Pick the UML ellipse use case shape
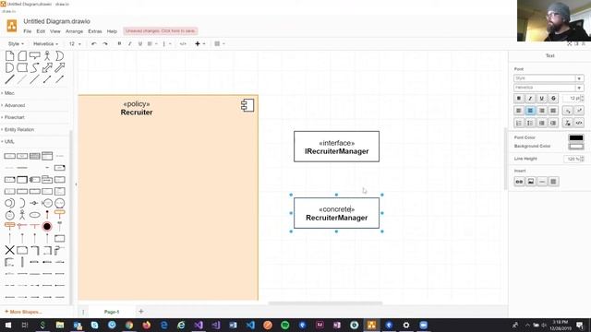Image resolution: width=591 pixels, height=332 pixels. coord(35,215)
